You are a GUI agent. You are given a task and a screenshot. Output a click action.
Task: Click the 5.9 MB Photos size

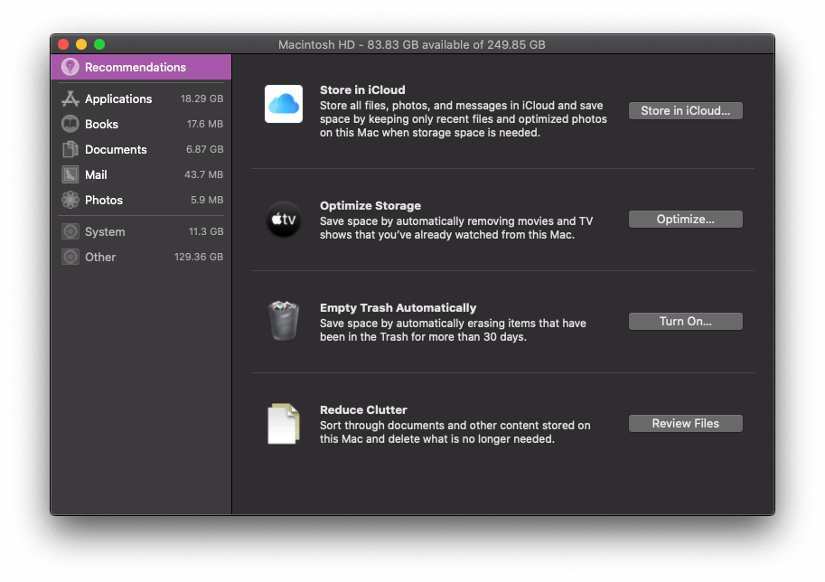[x=207, y=200]
